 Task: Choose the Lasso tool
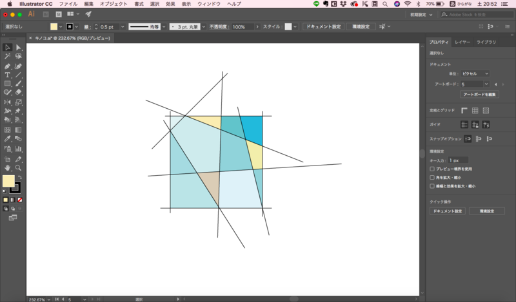pyautogui.click(x=18, y=56)
